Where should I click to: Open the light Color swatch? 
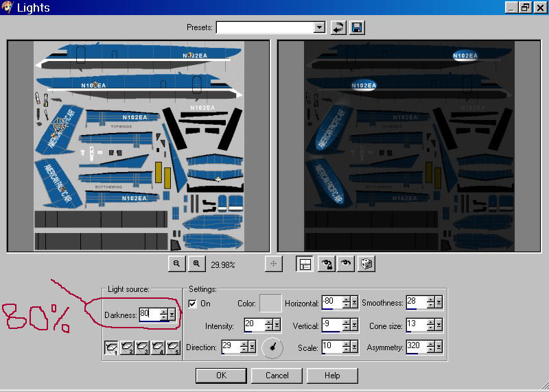click(x=270, y=303)
